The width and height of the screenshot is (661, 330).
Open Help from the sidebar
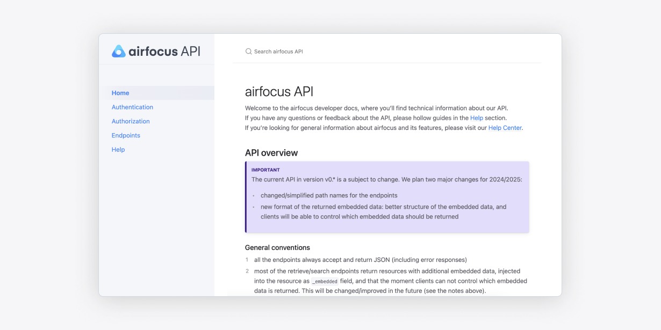pos(118,150)
